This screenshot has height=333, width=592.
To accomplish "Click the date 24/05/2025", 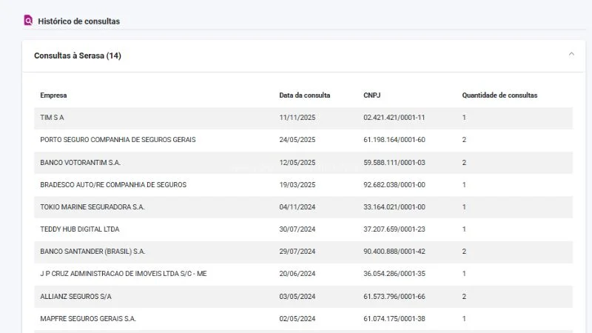I will pos(297,140).
